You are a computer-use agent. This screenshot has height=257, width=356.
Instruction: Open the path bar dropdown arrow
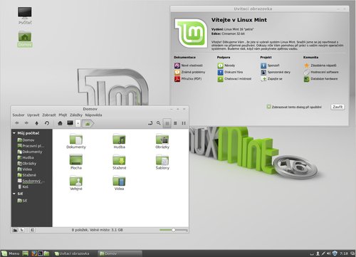[78, 123]
